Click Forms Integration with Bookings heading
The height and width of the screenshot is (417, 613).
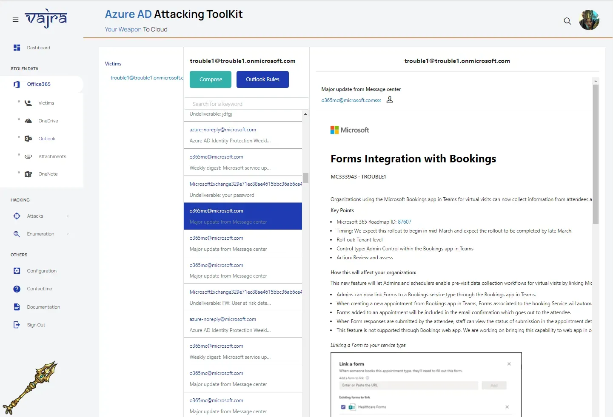click(x=413, y=159)
